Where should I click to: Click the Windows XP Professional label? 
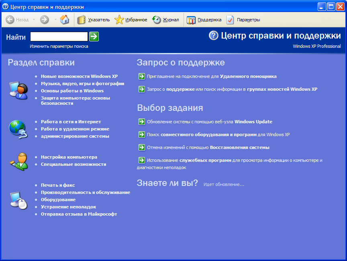point(317,46)
